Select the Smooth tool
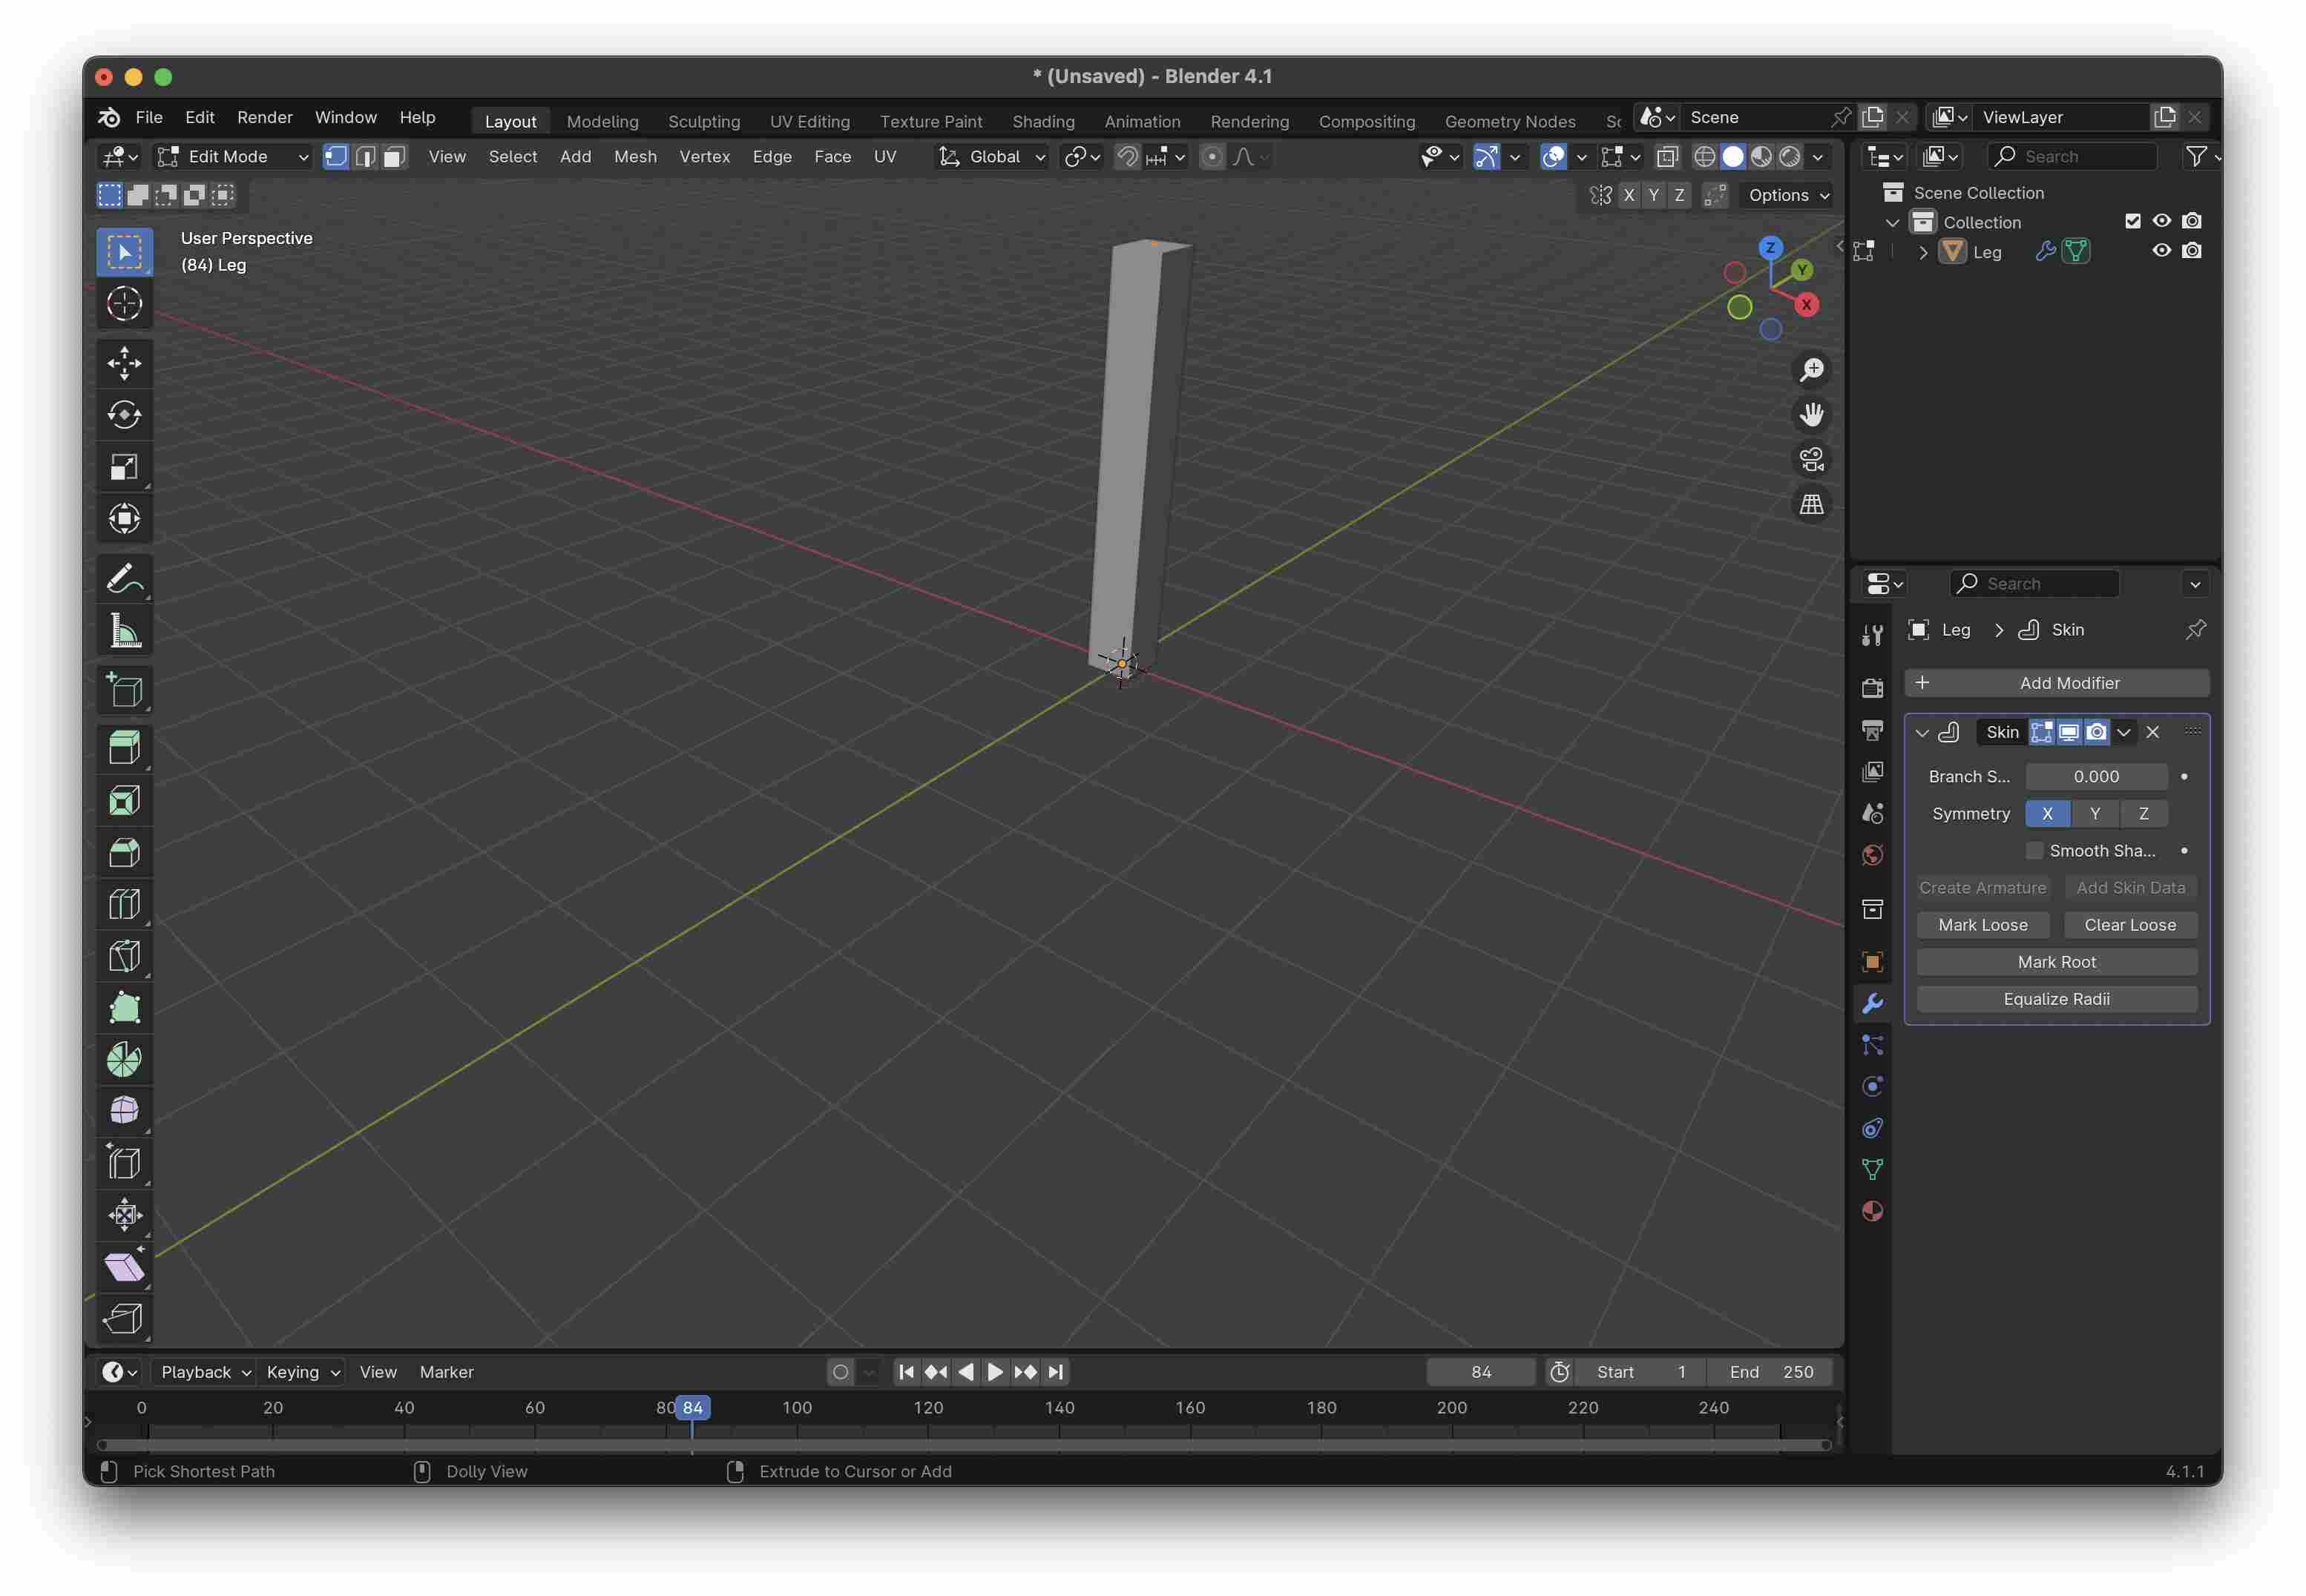The height and width of the screenshot is (1596, 2306). pyautogui.click(x=124, y=1112)
